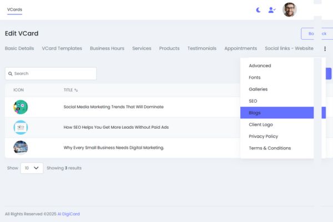333x222 pixels.
Task: Open the Testimonials tab
Action: [202, 48]
